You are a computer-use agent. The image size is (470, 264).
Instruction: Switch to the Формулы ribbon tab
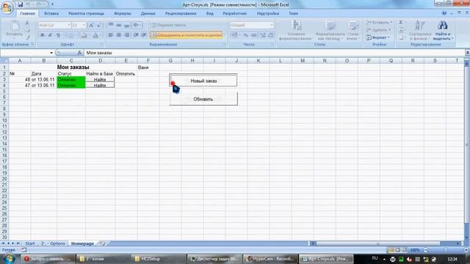tap(123, 13)
